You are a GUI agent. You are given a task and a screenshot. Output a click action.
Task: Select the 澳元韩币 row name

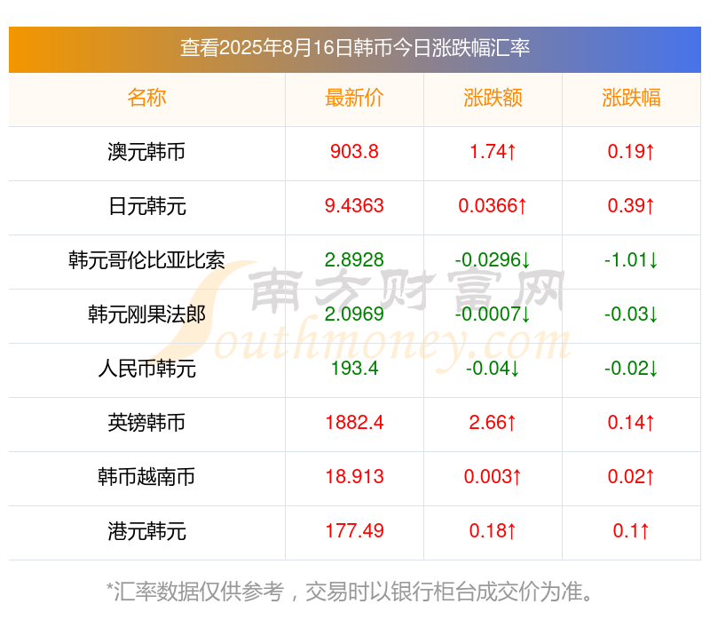pyautogui.click(x=146, y=152)
